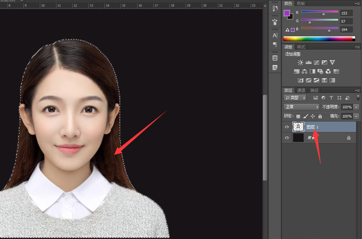
Task: Open the 不透明度 opacity dropdown arrow
Action: tap(356, 107)
